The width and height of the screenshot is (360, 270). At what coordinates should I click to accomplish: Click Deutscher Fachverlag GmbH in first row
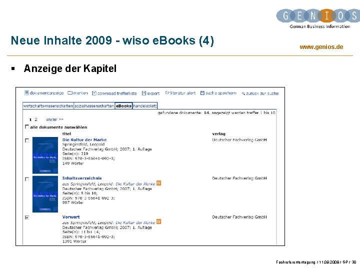click(239, 139)
